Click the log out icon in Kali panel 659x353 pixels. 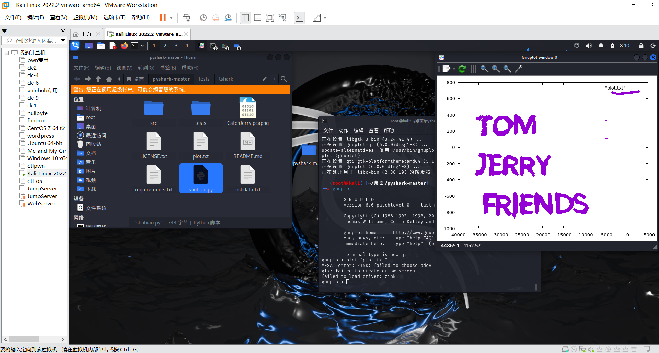pyautogui.click(x=653, y=46)
